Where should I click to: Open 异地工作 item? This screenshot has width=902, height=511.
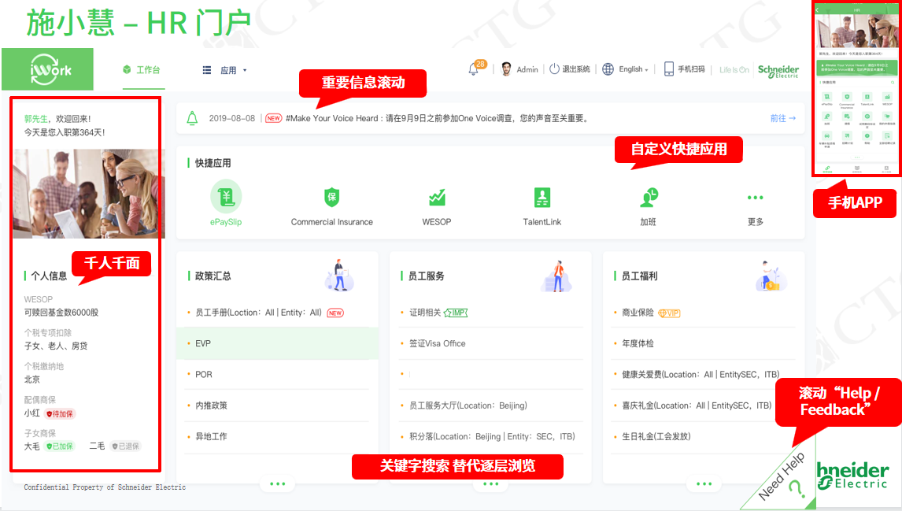[211, 436]
